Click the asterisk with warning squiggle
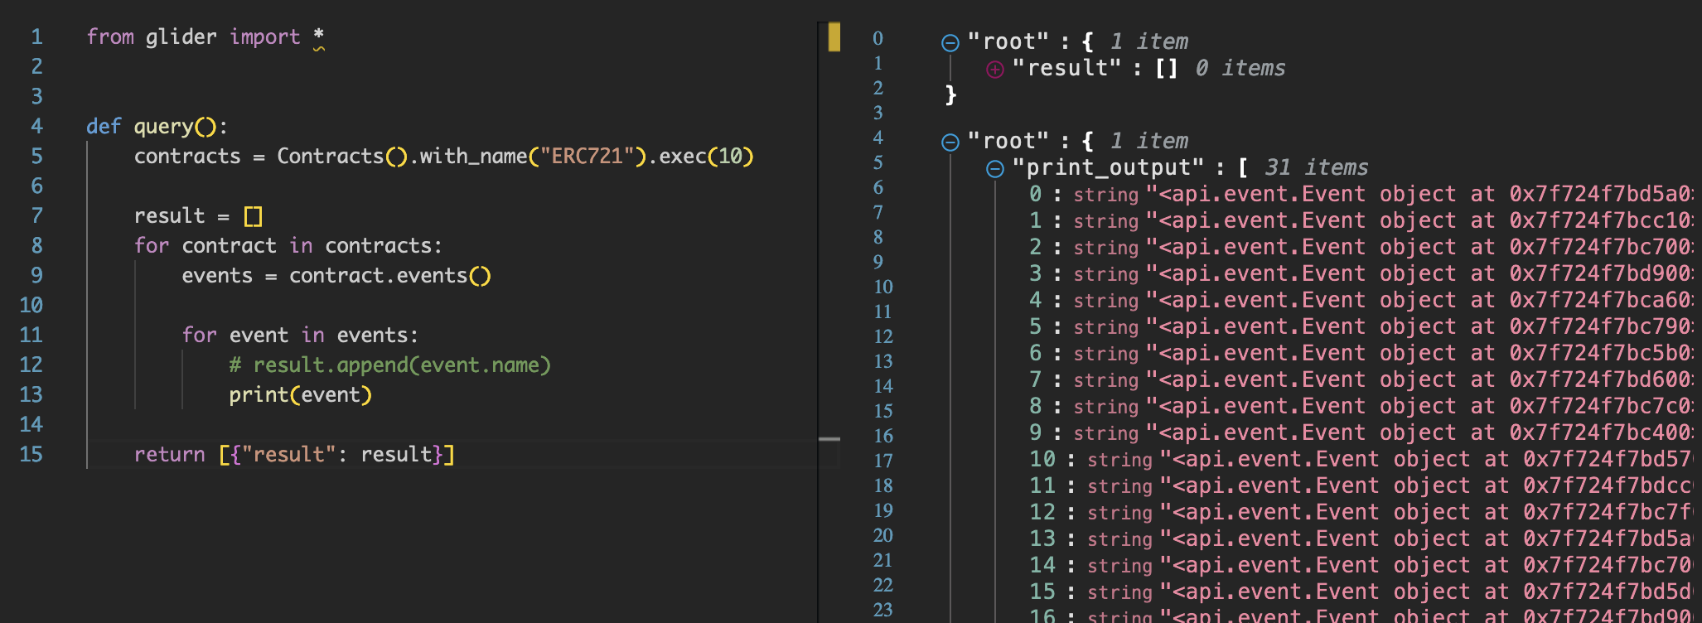The height and width of the screenshot is (623, 1702). pyautogui.click(x=319, y=37)
